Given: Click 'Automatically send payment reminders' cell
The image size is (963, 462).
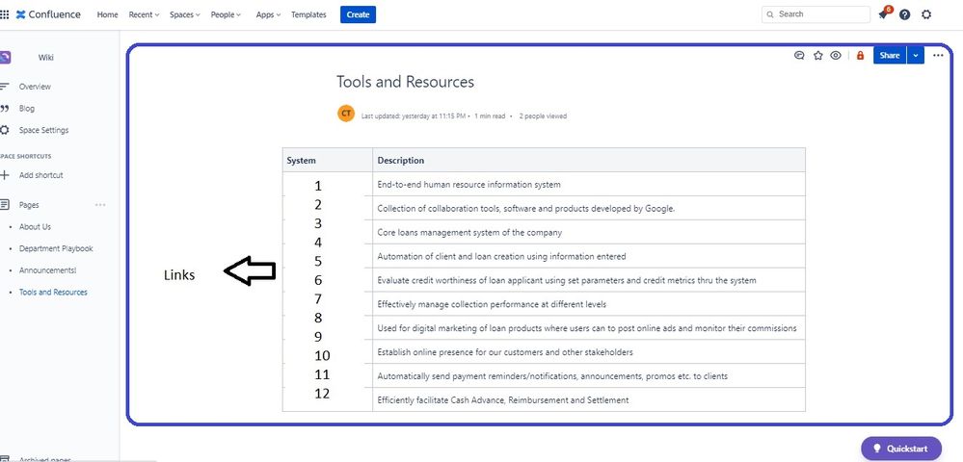Looking at the screenshot, I should coord(589,375).
